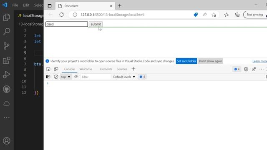Open Accounts icon in VS Code

7,141
